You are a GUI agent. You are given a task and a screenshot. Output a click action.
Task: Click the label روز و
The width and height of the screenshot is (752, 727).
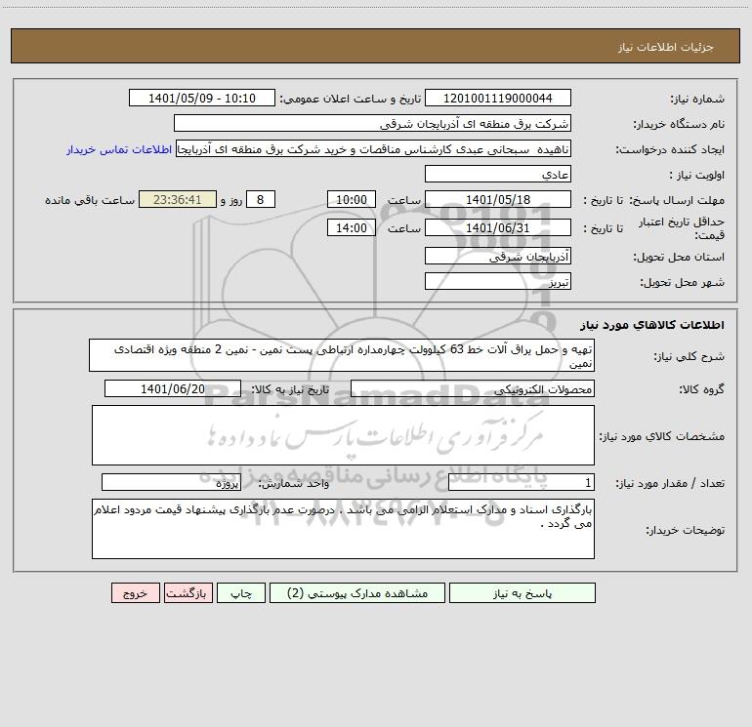pos(231,200)
